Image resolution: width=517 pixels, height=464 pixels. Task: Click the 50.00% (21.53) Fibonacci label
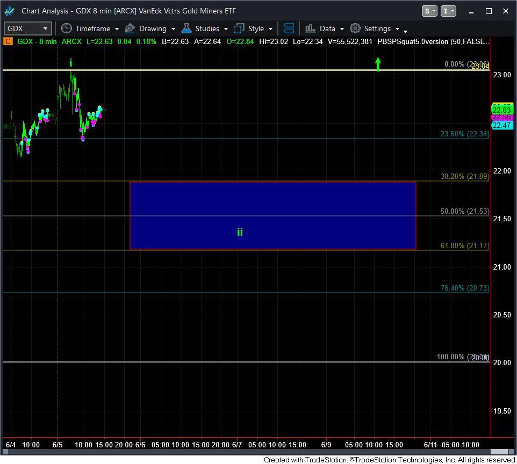pos(465,211)
